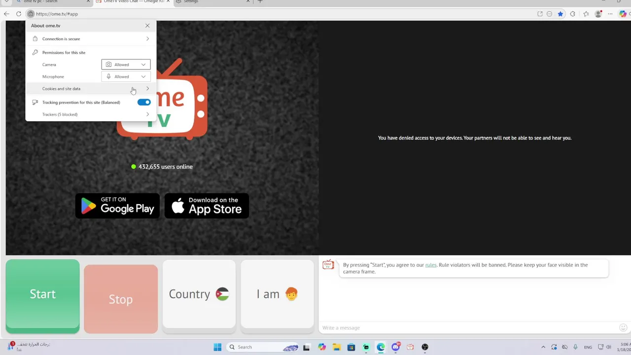This screenshot has height=355, width=631.
Task: Expand Cookies and site data
Action: pos(91,89)
